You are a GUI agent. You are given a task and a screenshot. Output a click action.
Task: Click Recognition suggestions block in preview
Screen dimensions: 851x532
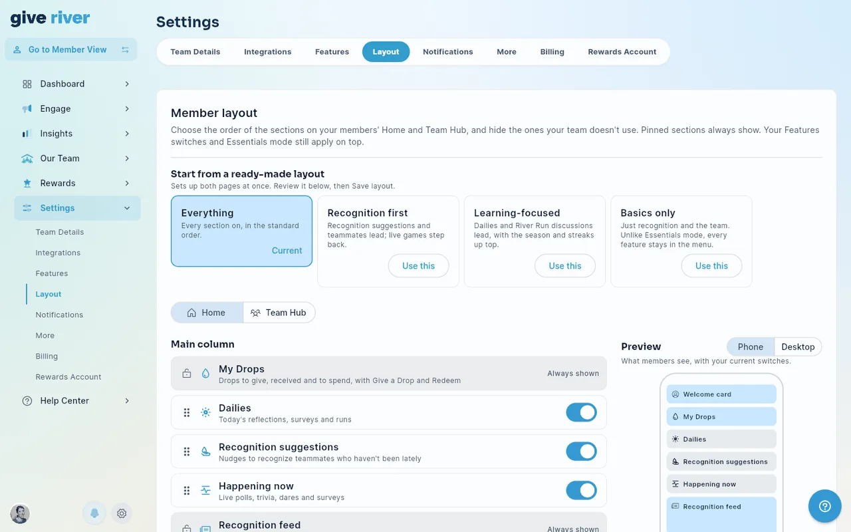[x=721, y=462]
